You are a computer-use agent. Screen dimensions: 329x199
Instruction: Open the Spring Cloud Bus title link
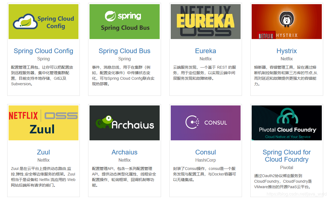coord(124,51)
